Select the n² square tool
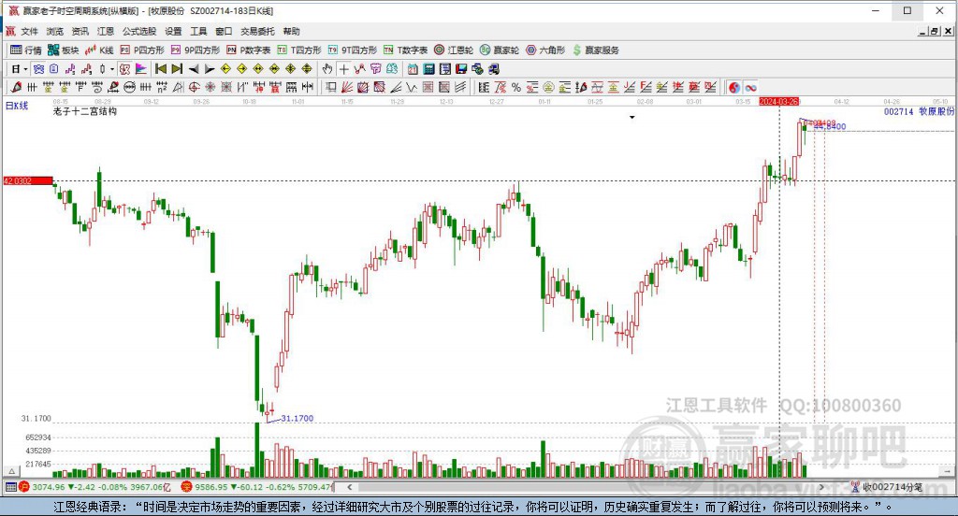Viewport: 958px width, 516px height. 161,87
